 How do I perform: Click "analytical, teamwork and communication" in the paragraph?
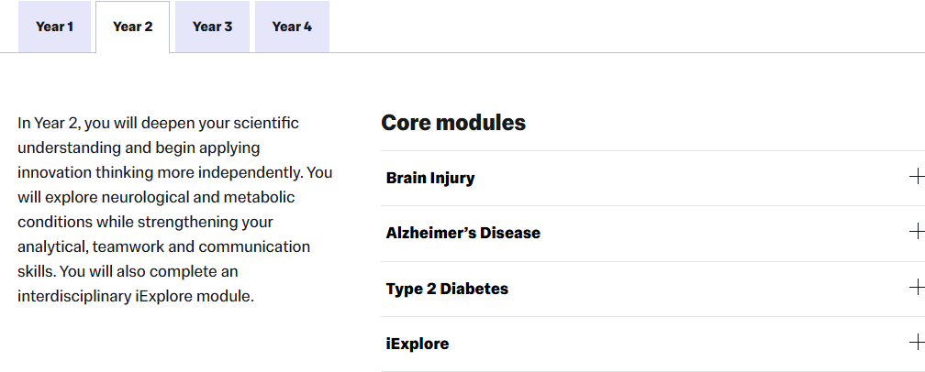click(x=163, y=246)
